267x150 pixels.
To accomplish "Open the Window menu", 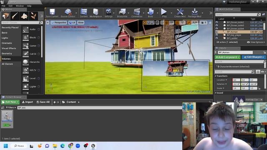I will (x=20, y=6).
